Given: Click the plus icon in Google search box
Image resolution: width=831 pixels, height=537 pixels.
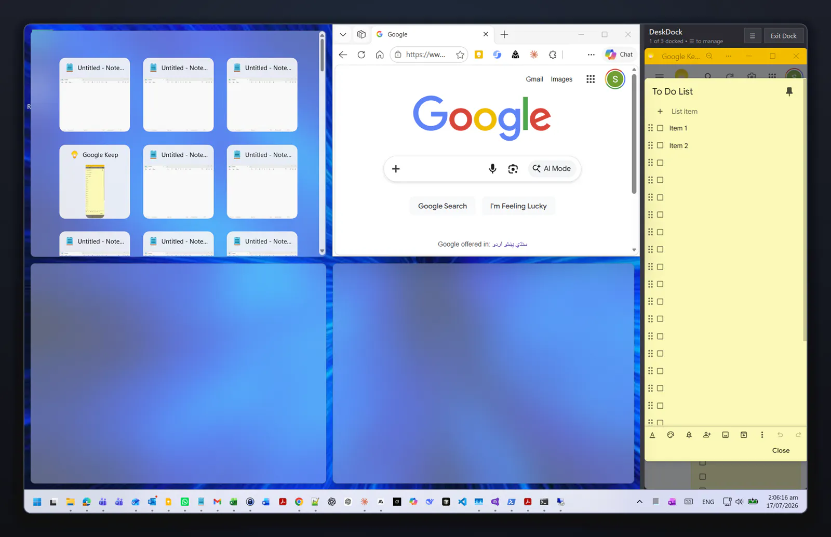Looking at the screenshot, I should point(396,169).
